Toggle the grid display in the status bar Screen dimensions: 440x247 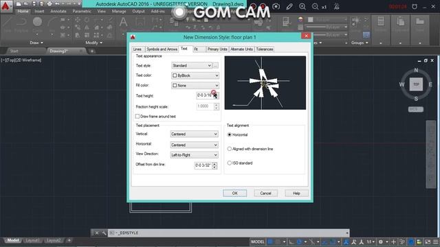click(x=270, y=242)
